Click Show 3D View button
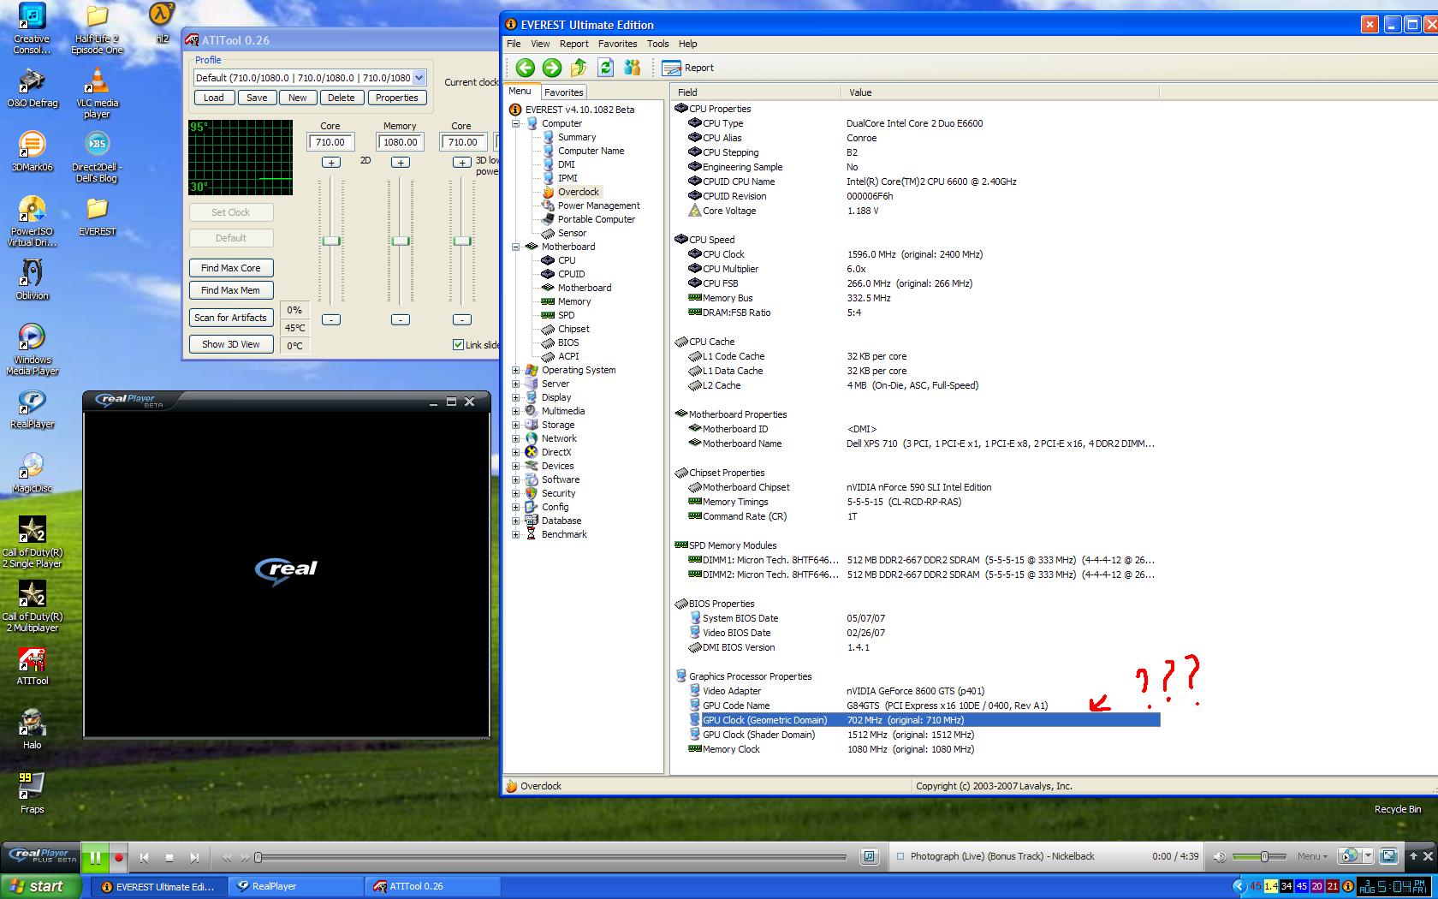This screenshot has height=899, width=1438. (231, 344)
